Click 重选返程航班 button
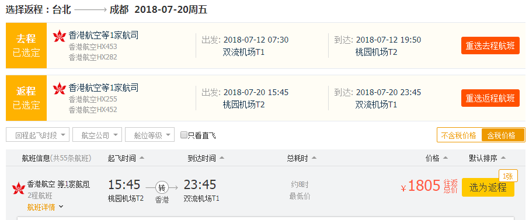This screenshot has height=220, width=529. [x=490, y=98]
